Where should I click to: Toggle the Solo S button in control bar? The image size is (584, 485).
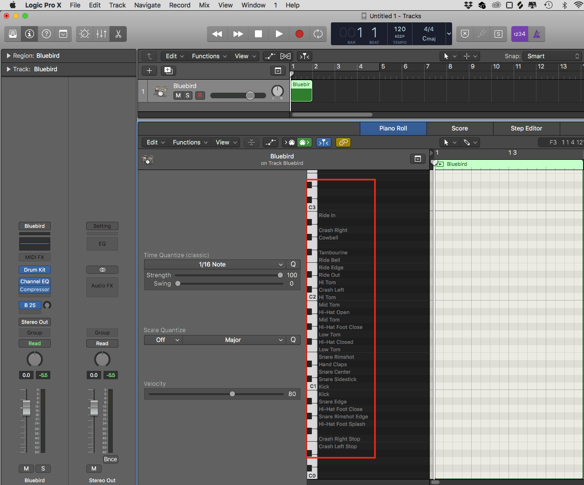[498, 34]
